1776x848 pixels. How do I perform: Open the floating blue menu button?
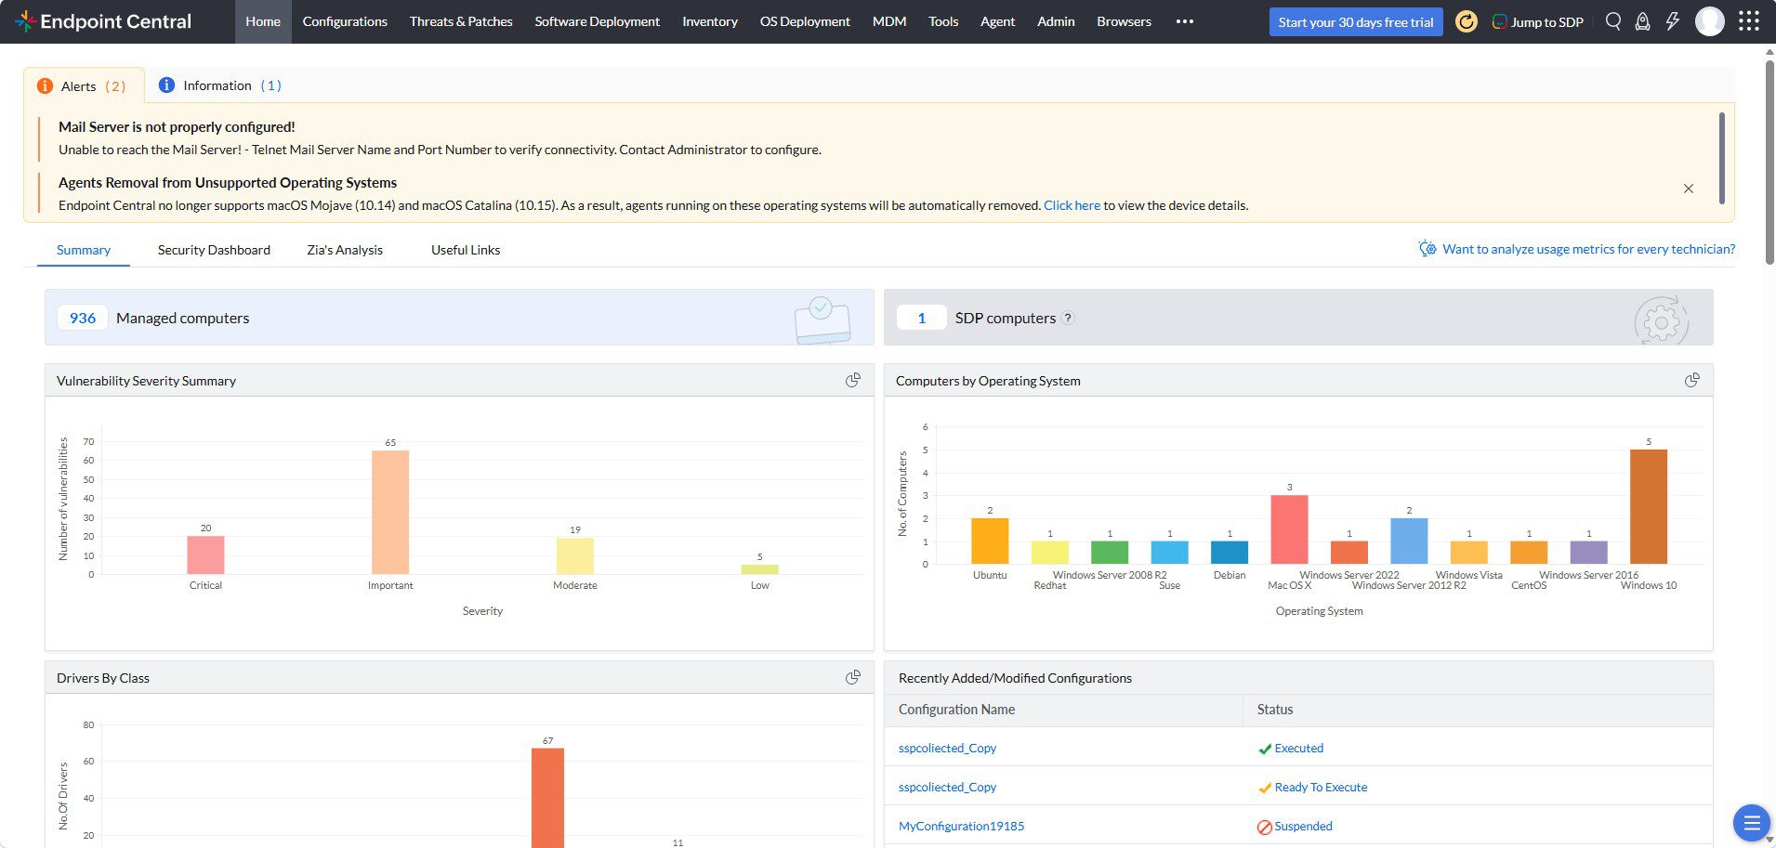coord(1752,823)
